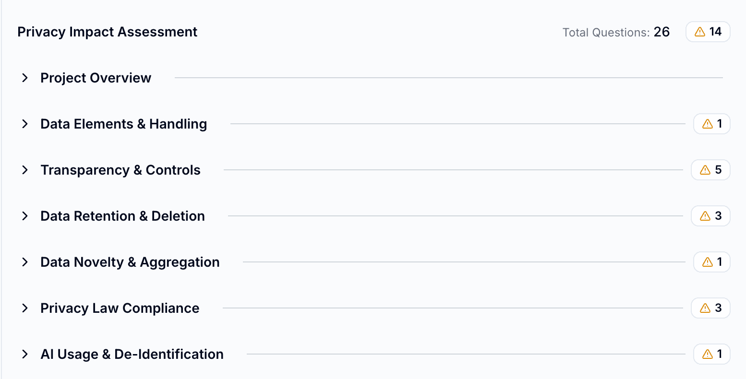746x379 pixels.
Task: Expand the Data Retention & Deletion chevron
Action: pos(25,216)
